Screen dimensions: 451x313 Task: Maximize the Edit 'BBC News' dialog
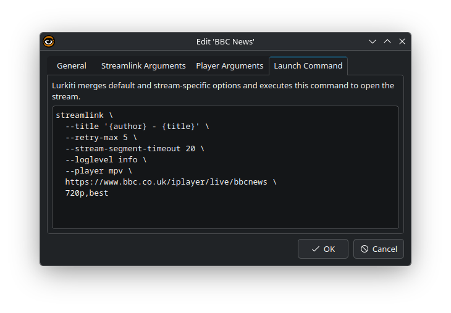coord(387,42)
